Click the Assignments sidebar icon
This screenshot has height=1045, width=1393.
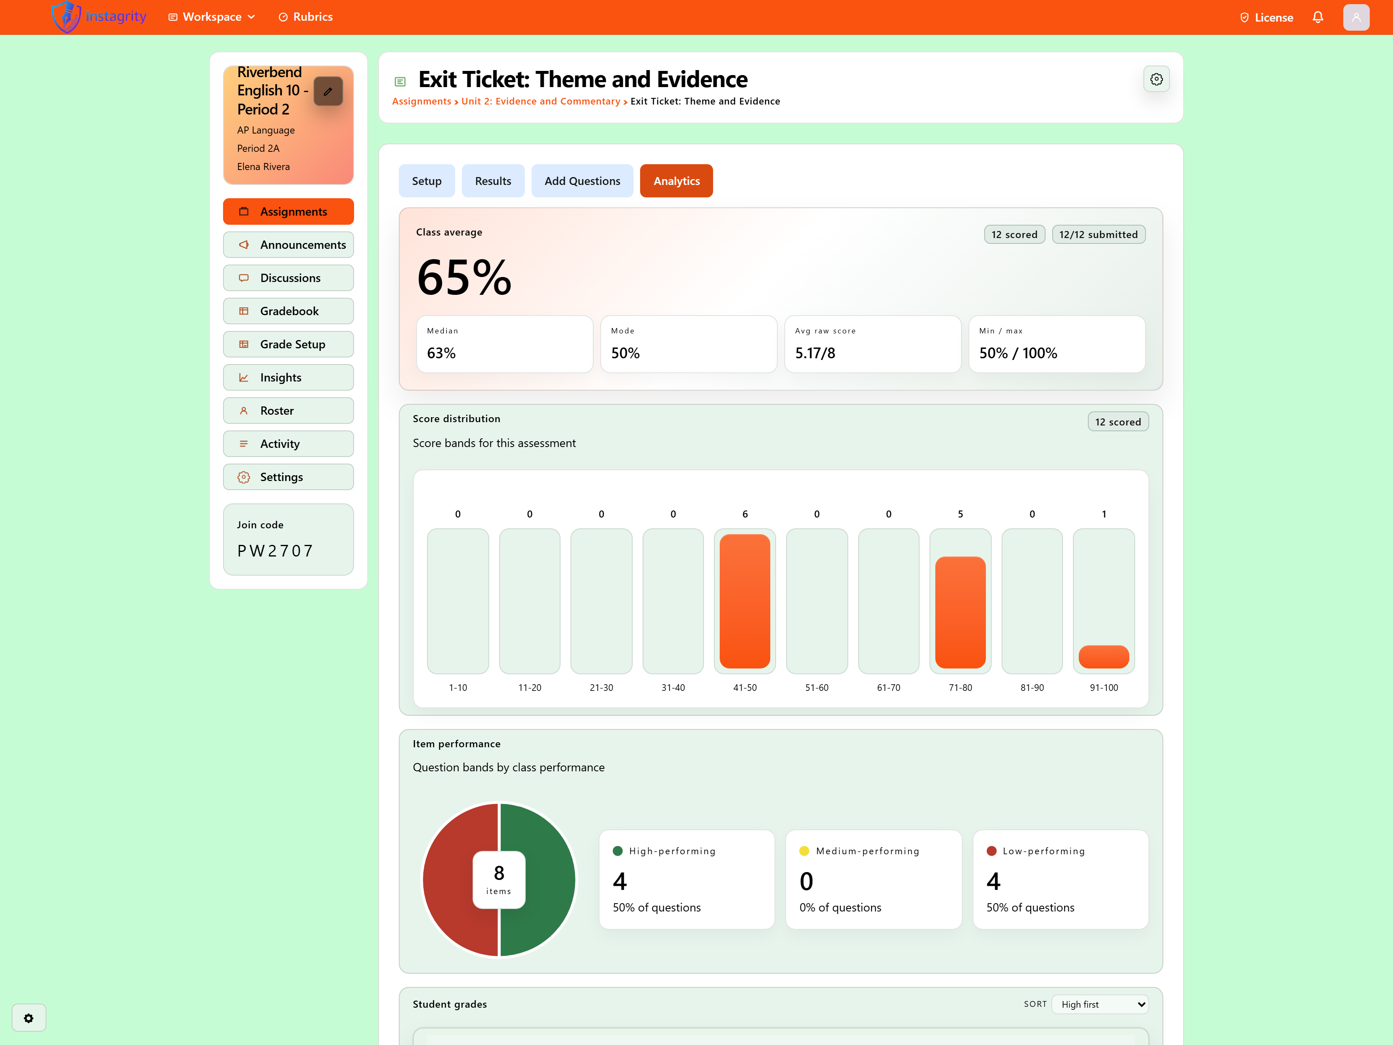(x=244, y=211)
